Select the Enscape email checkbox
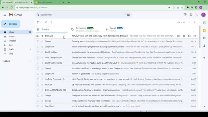 pyautogui.click(x=38, y=36)
